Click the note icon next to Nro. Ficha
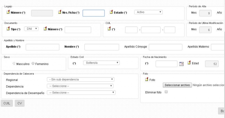This screenshot has width=225, height=118. pos(60,12)
